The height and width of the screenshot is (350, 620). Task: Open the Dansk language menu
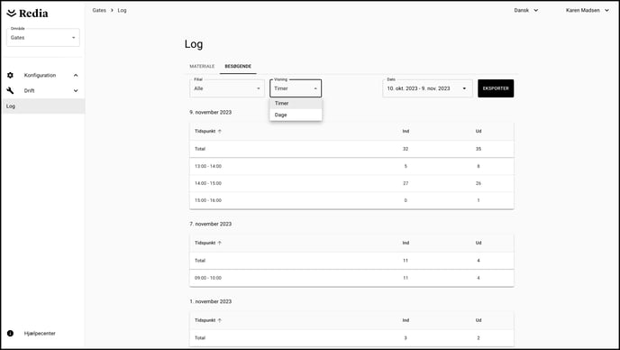pyautogui.click(x=526, y=10)
